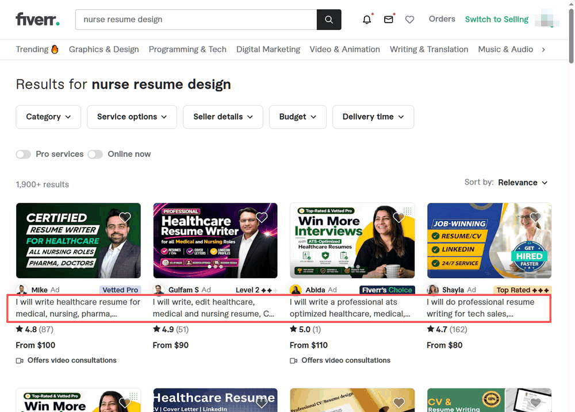Click the From $80 price
575x412 pixels.
tap(444, 345)
